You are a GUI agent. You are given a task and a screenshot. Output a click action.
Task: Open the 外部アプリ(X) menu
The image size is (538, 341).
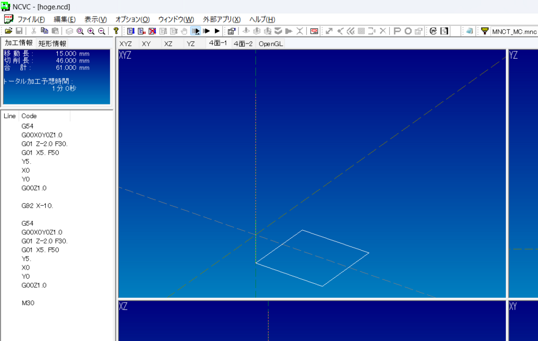[x=222, y=19]
